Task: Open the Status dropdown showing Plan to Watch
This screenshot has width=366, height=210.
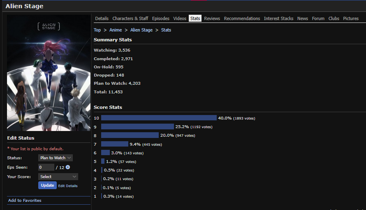Action: tap(56, 158)
